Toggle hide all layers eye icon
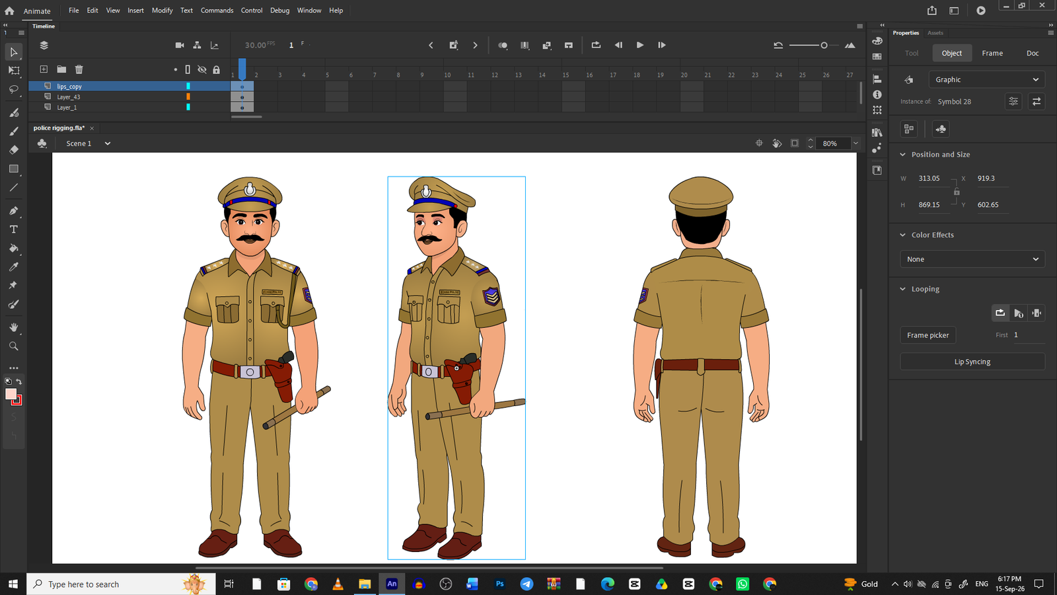1057x595 pixels. 202,69
